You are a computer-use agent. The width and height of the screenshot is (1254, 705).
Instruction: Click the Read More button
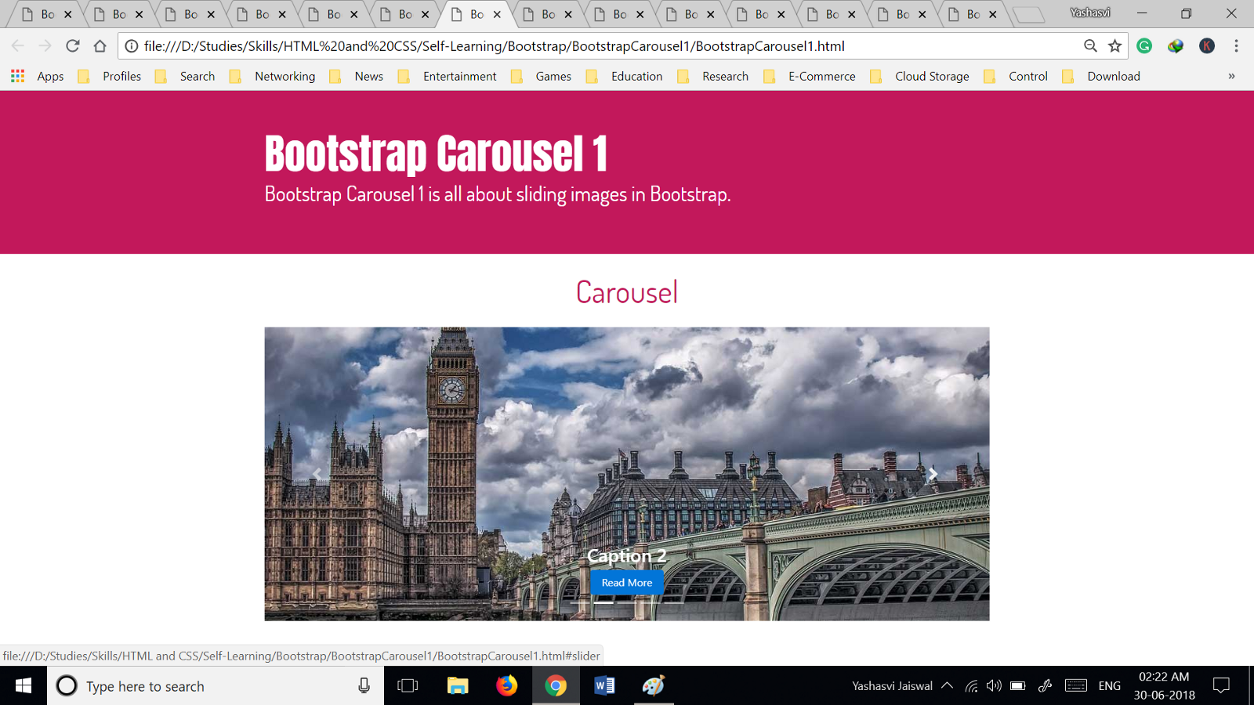pyautogui.click(x=627, y=583)
